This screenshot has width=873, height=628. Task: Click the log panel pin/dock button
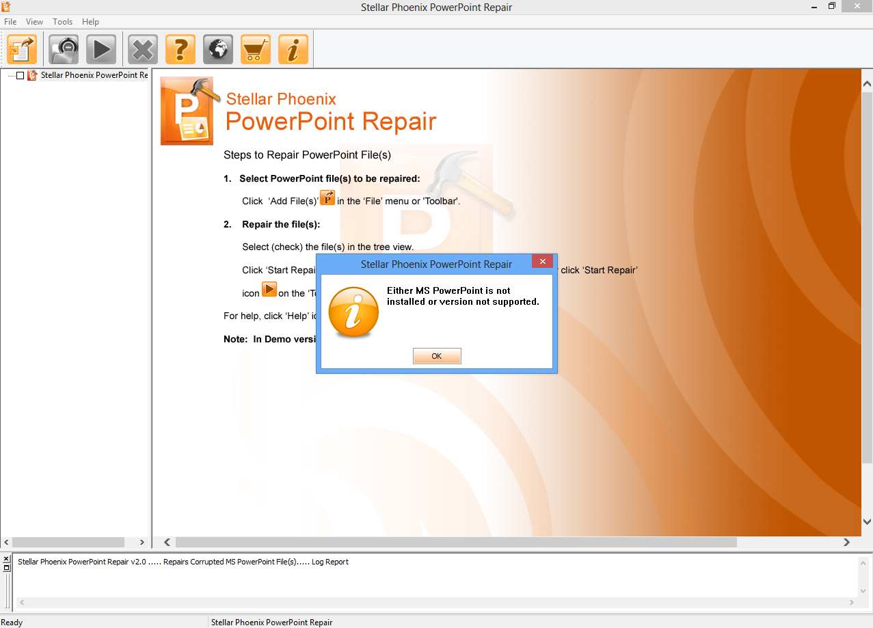click(7, 567)
